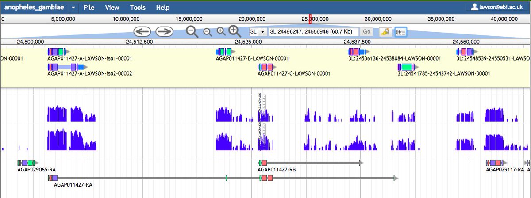Pan left with the back arrow button
Viewport: 531px width, 198px height.
(x=142, y=31)
